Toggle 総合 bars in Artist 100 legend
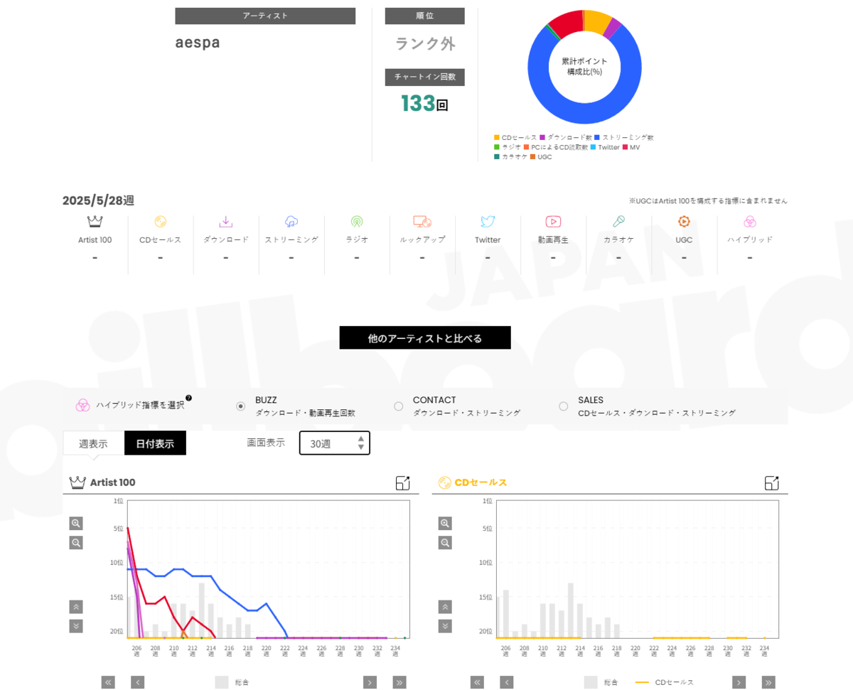 (232, 682)
